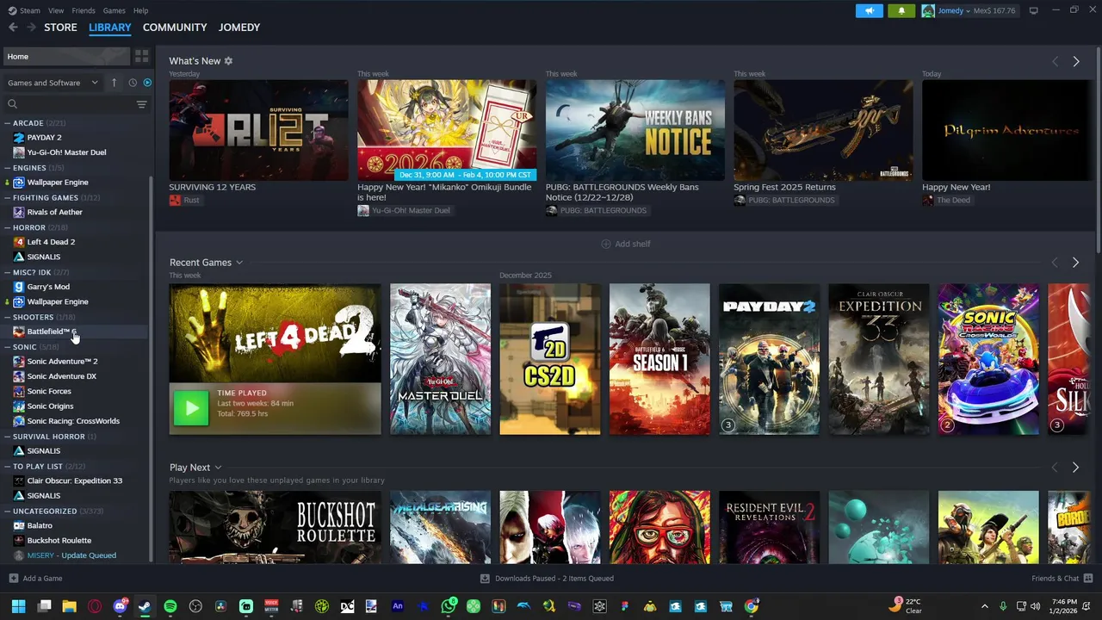This screenshot has height=620, width=1102.
Task: Open Steam announcements megaphone button
Action: click(x=870, y=10)
